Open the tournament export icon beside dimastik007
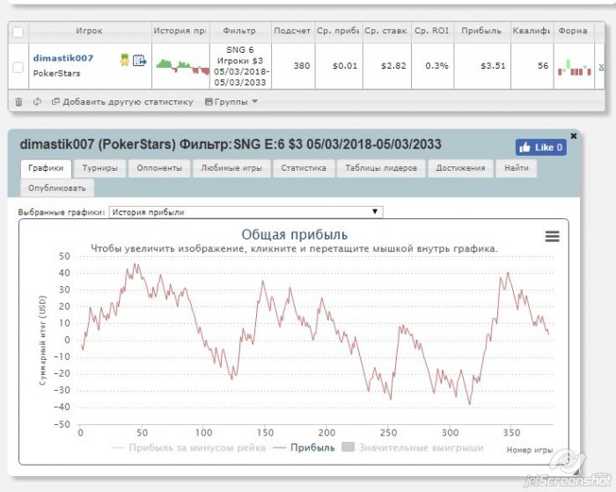 tap(139, 60)
